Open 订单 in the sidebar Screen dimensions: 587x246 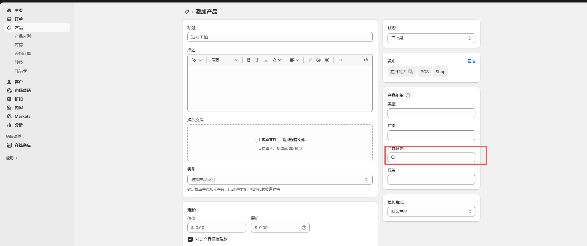point(19,19)
